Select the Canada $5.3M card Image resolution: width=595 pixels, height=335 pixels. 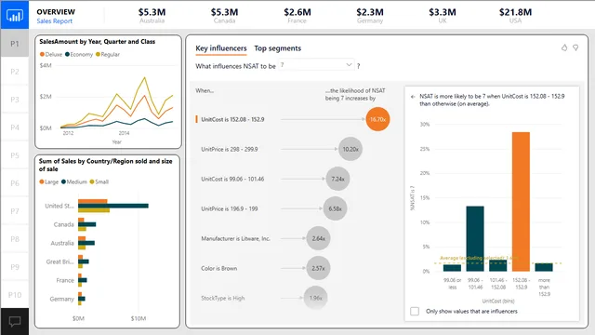coord(224,15)
